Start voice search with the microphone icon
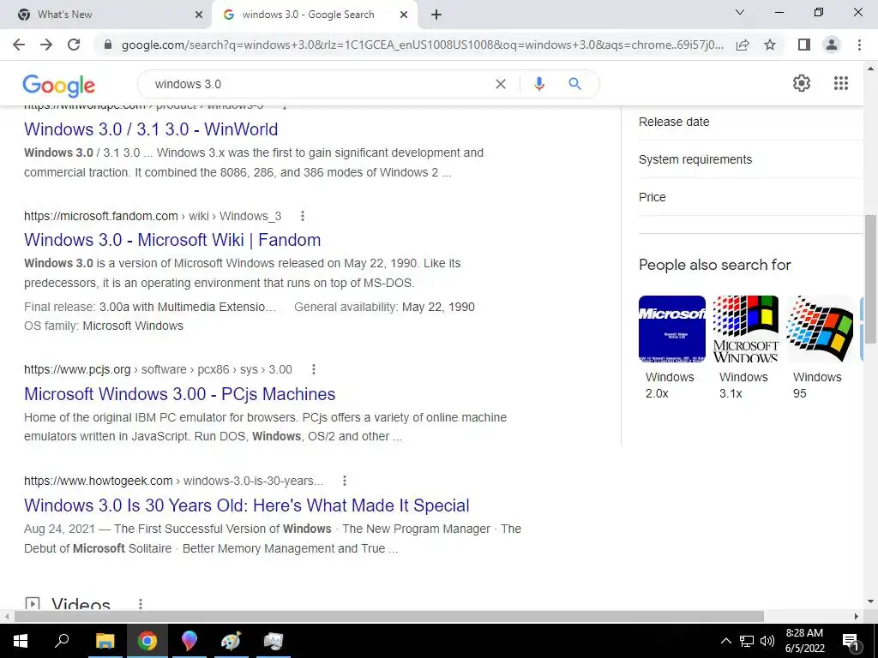 (x=538, y=84)
